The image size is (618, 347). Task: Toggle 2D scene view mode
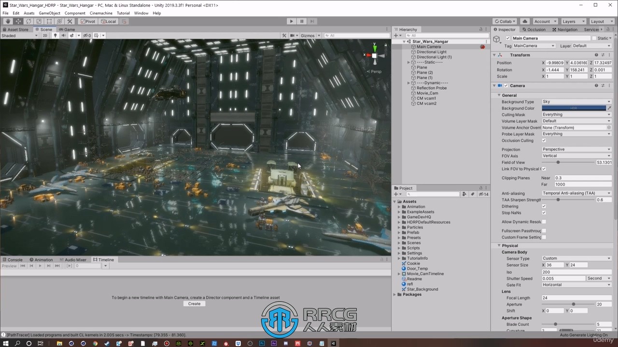coord(45,36)
